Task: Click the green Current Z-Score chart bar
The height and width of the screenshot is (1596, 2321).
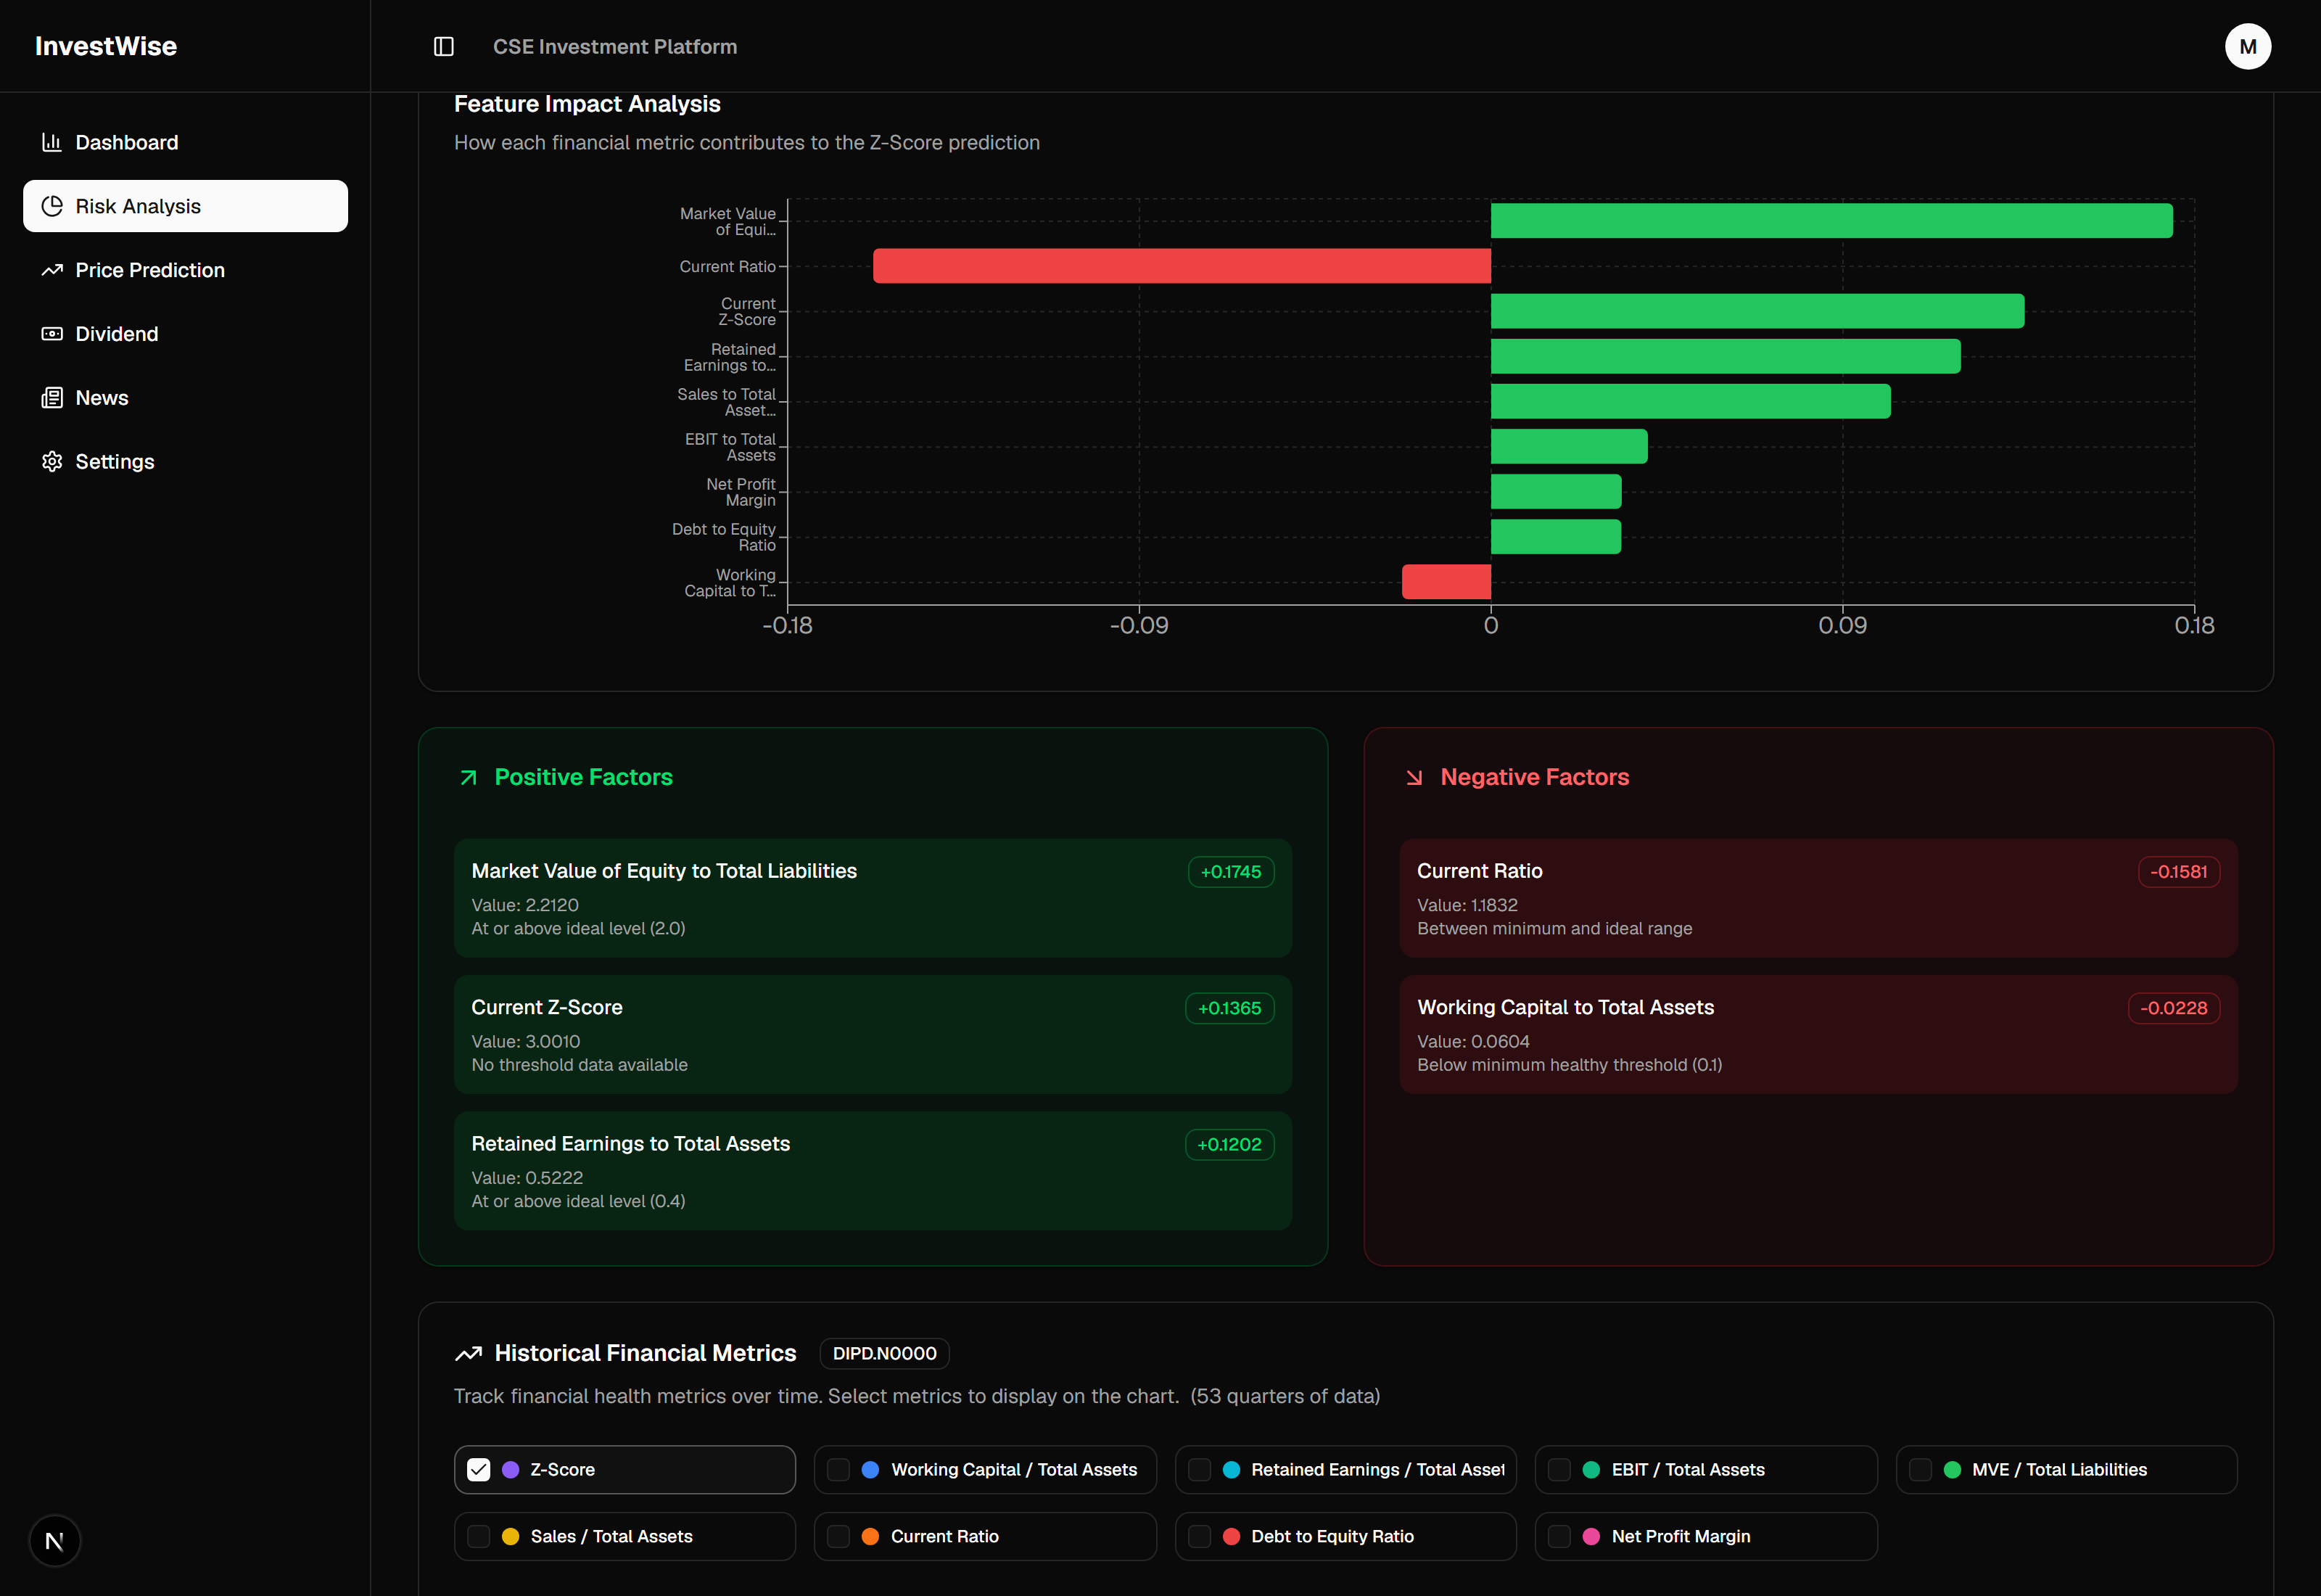Action: point(1757,311)
